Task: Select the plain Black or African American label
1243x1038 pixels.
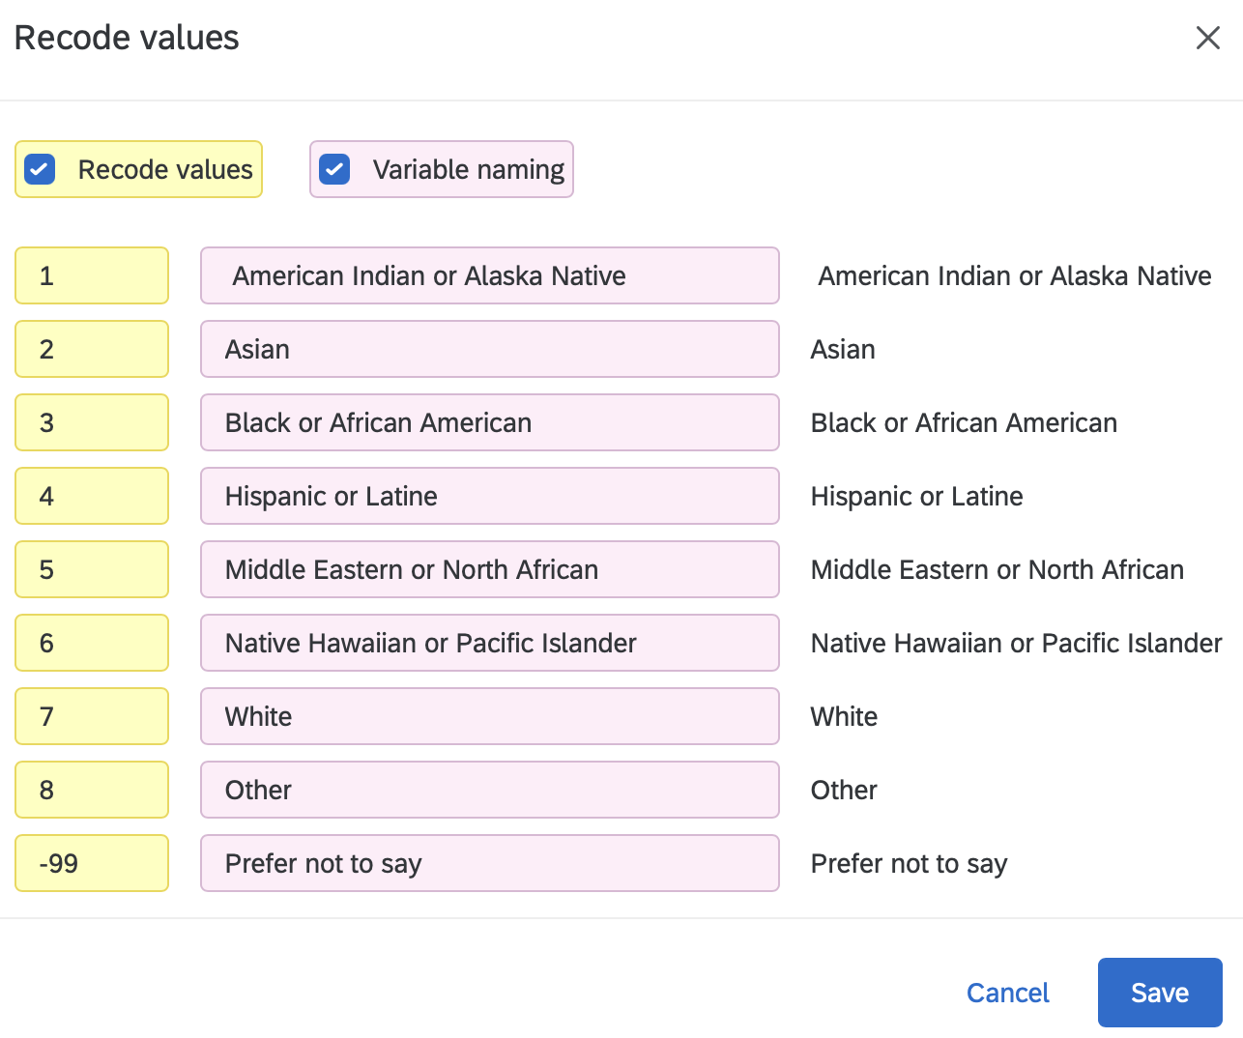Action: tap(964, 422)
